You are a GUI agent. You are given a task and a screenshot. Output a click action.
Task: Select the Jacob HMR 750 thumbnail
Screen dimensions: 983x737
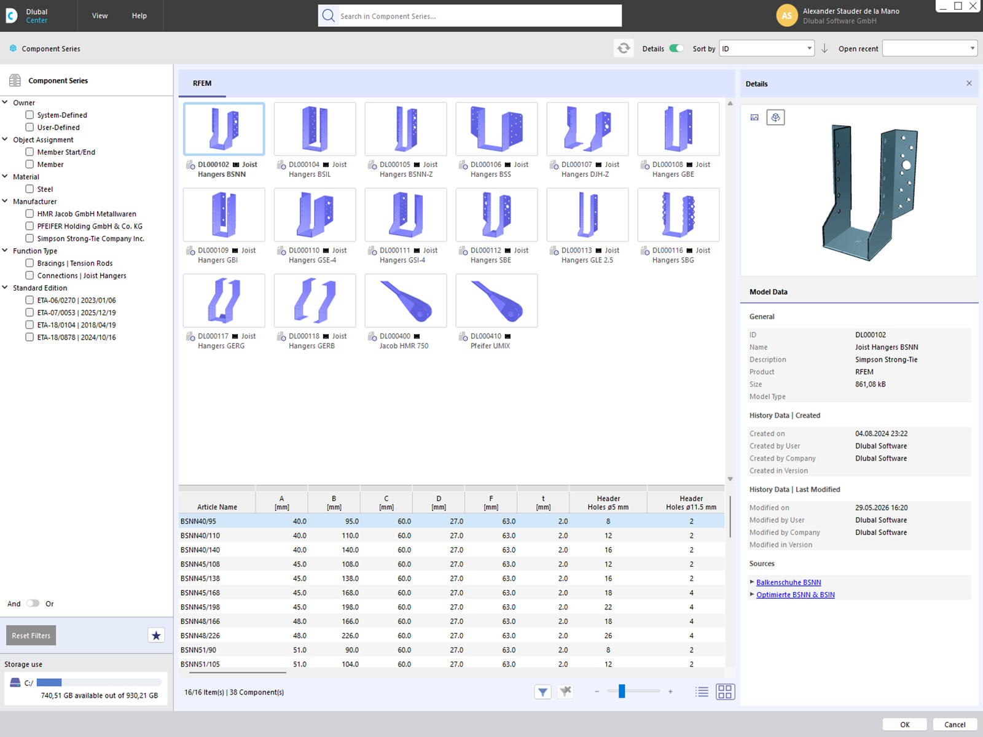coord(405,301)
